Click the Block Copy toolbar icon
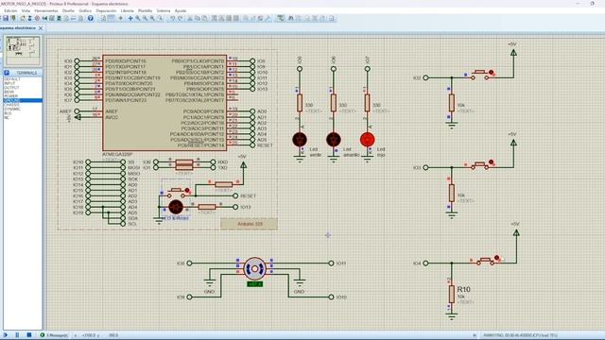The image size is (605, 340). (215, 18)
